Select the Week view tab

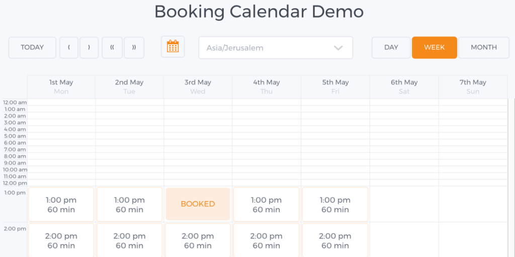434,48
